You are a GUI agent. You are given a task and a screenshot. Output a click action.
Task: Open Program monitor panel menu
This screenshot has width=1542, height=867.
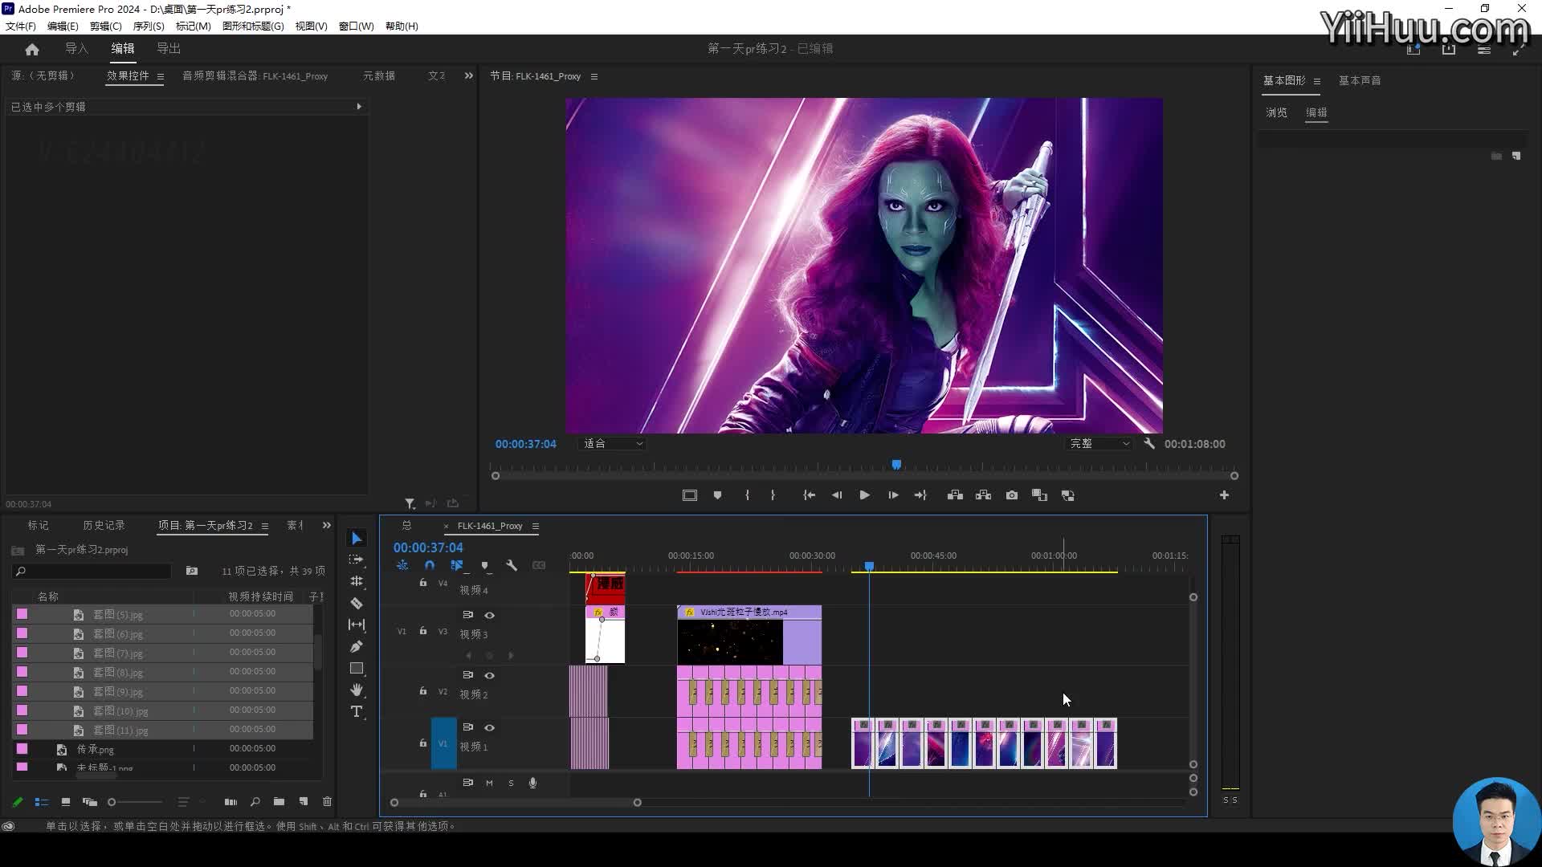pyautogui.click(x=594, y=76)
